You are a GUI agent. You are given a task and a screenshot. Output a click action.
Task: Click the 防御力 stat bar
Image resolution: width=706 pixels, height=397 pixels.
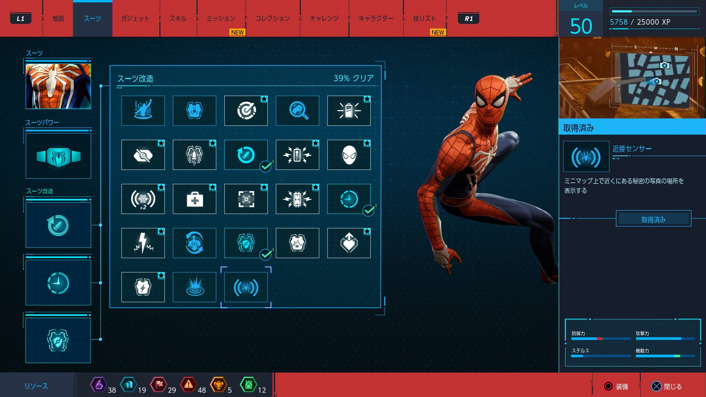pos(601,339)
